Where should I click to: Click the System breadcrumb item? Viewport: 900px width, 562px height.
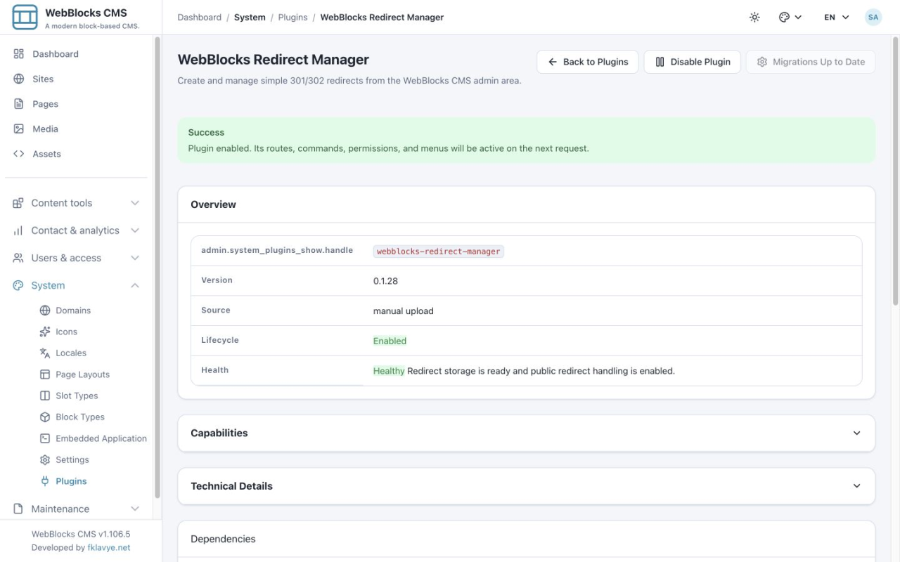(x=250, y=18)
